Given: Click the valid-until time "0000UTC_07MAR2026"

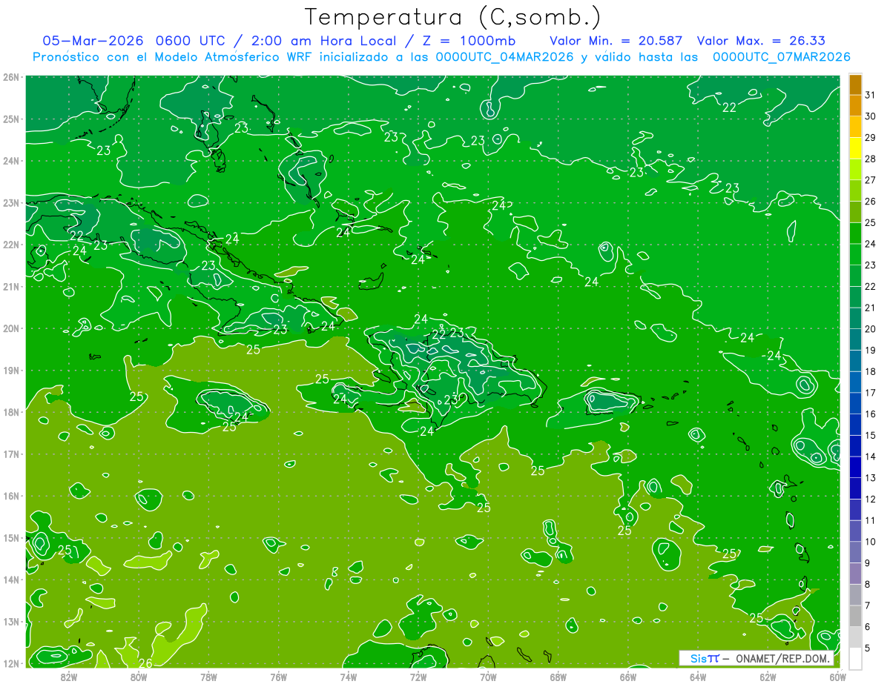Looking at the screenshot, I should coord(781,57).
